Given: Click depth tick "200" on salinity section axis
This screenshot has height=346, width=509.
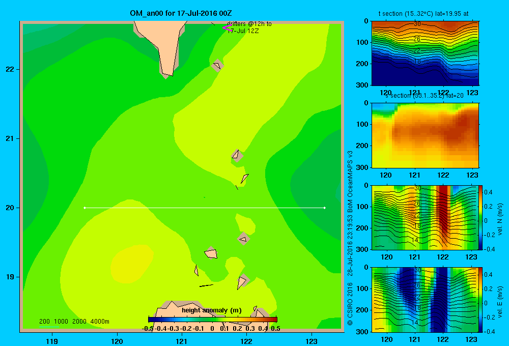Looking at the screenshot, I should (362, 146).
